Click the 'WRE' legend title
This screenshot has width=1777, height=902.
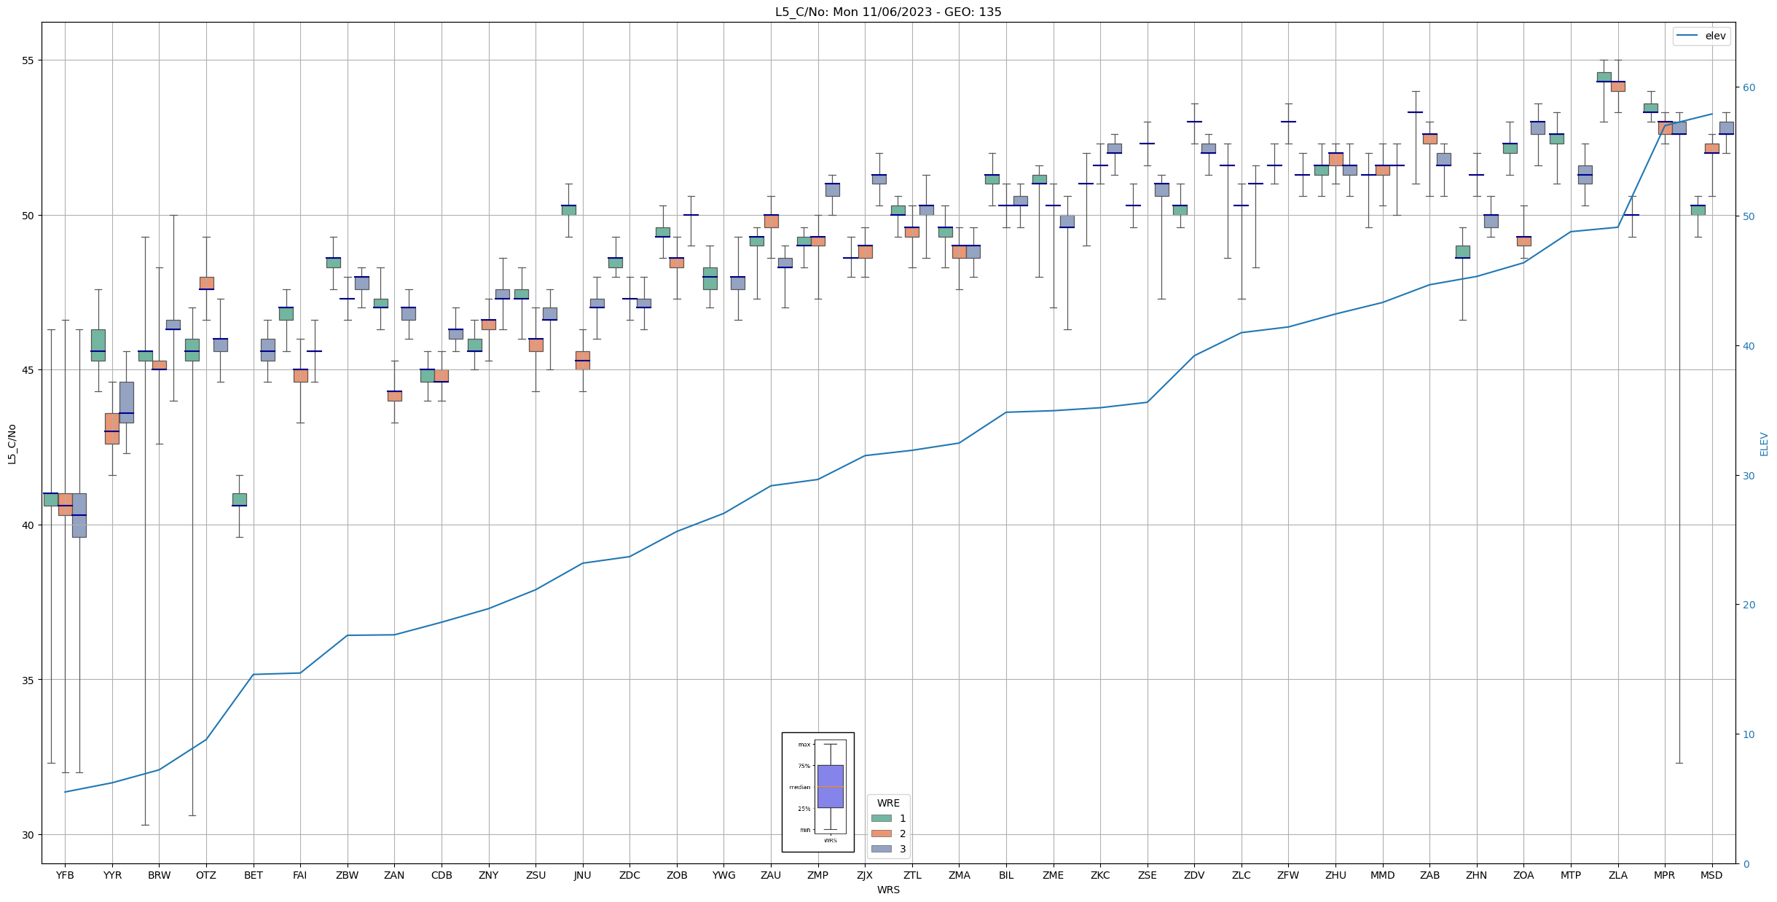pos(888,803)
